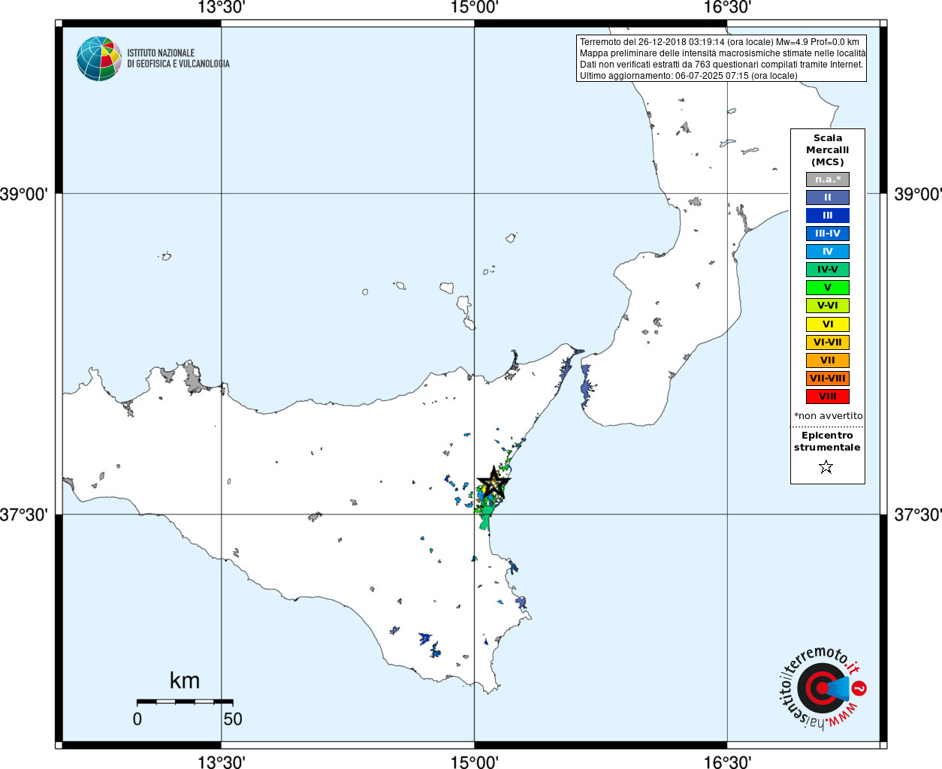The width and height of the screenshot is (942, 769).
Task: Click the 'km' scale bar label
Action: pos(185,680)
